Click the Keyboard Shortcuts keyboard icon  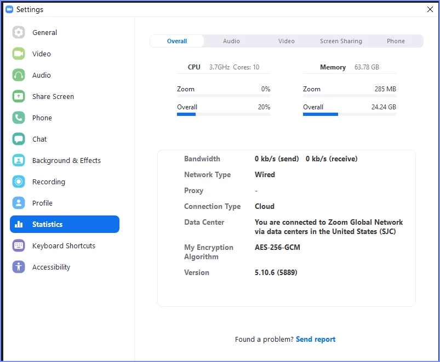[19, 246]
